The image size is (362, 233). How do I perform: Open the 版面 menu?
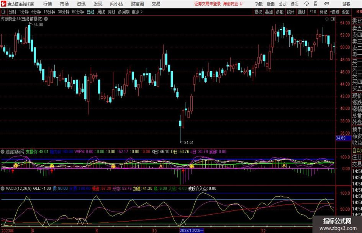pos(270,4)
